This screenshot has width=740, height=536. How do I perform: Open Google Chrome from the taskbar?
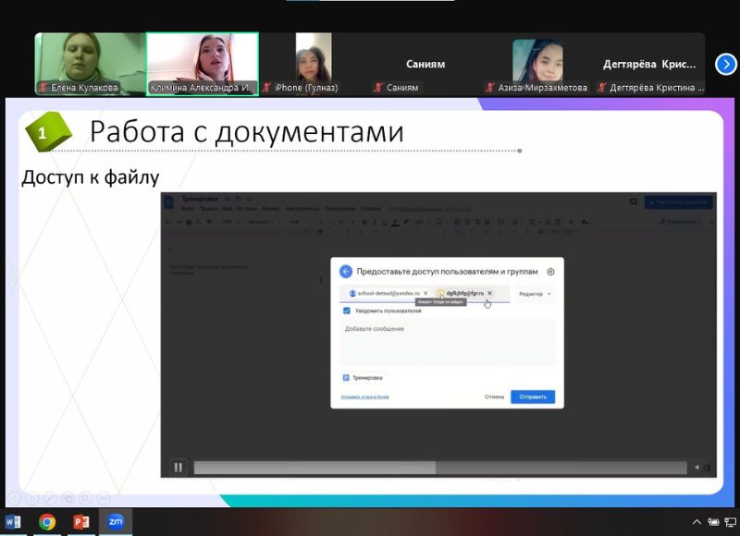click(x=47, y=522)
